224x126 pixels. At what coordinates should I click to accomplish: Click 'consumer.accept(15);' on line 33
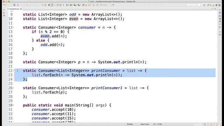54,118
